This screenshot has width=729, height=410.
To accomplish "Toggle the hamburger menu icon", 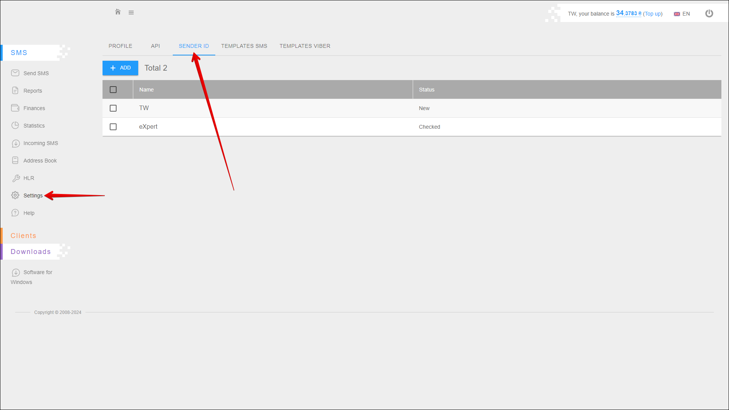I will click(131, 13).
